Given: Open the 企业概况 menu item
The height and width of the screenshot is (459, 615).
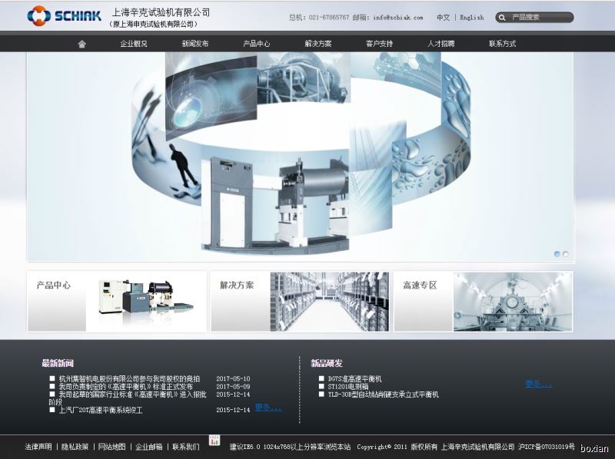Looking at the screenshot, I should pos(134,44).
